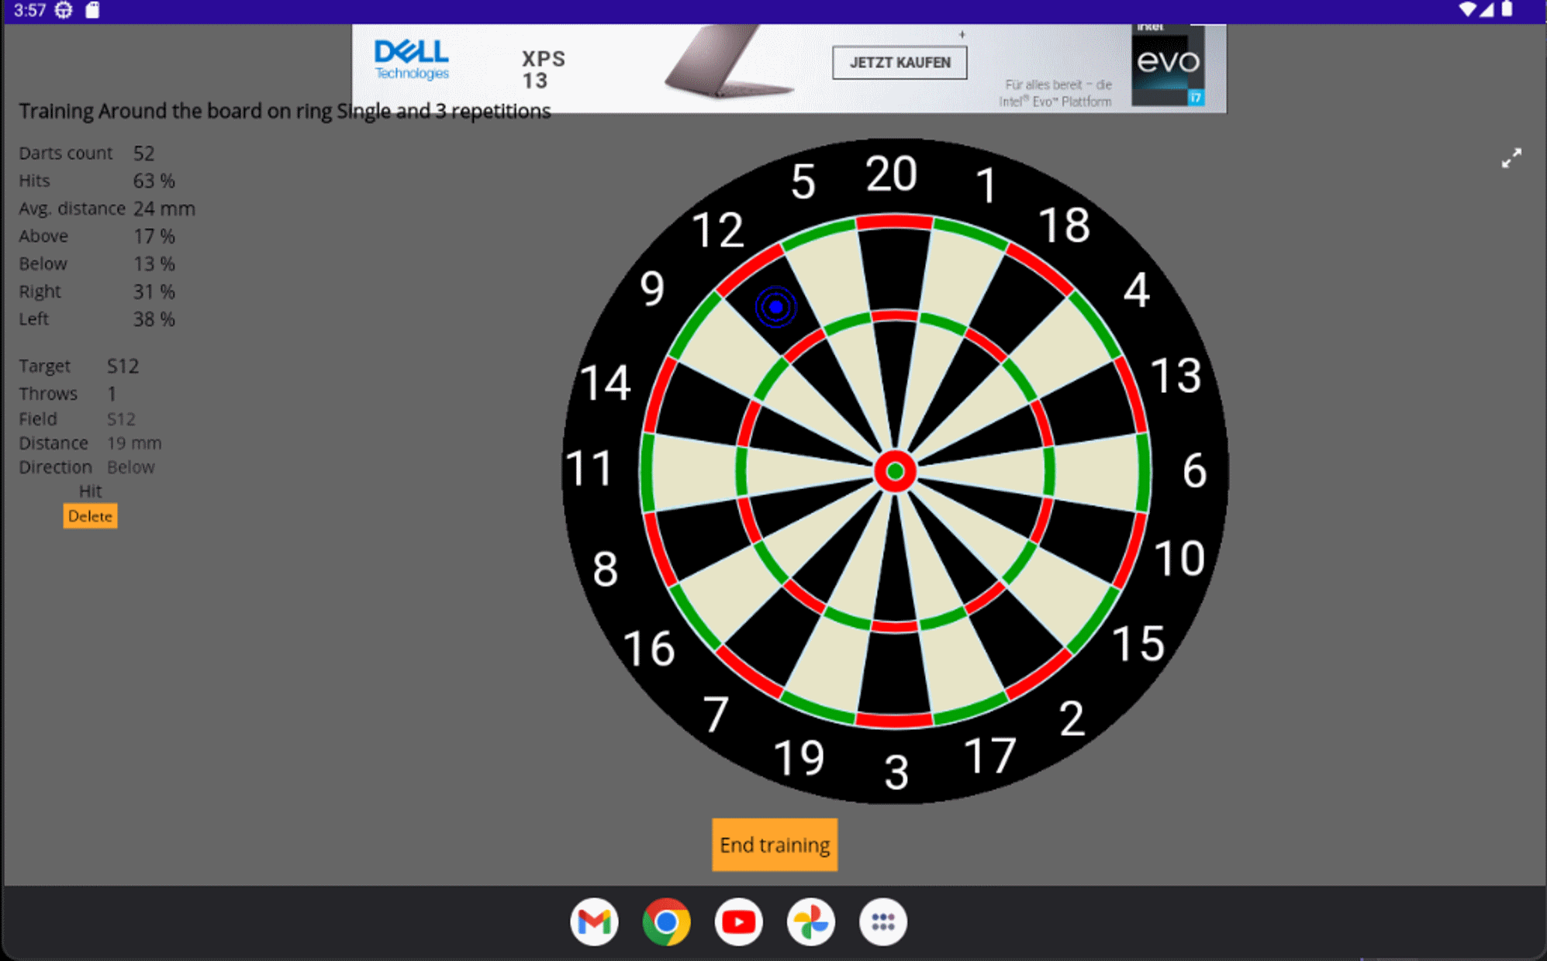Tap the bullseye center of dartboard
Screen dimensions: 1547x961
(x=895, y=471)
